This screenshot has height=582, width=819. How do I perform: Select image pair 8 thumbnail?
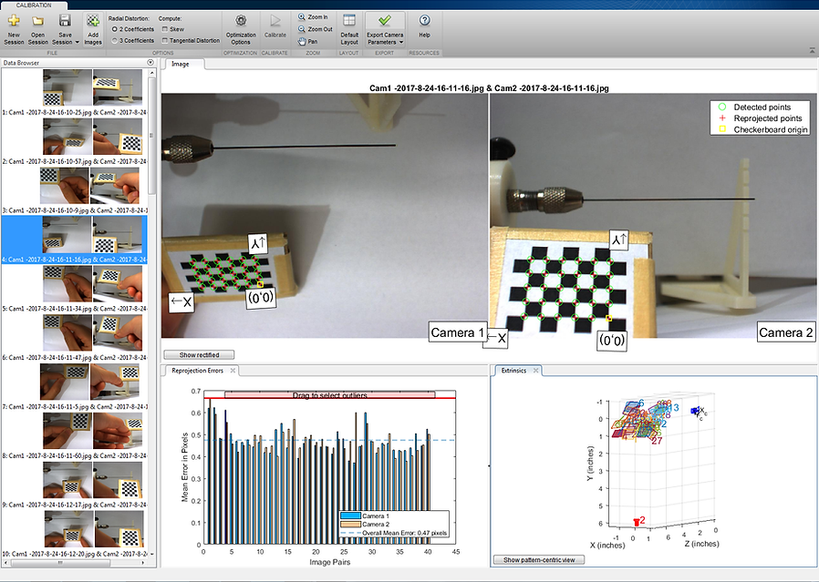coord(92,431)
